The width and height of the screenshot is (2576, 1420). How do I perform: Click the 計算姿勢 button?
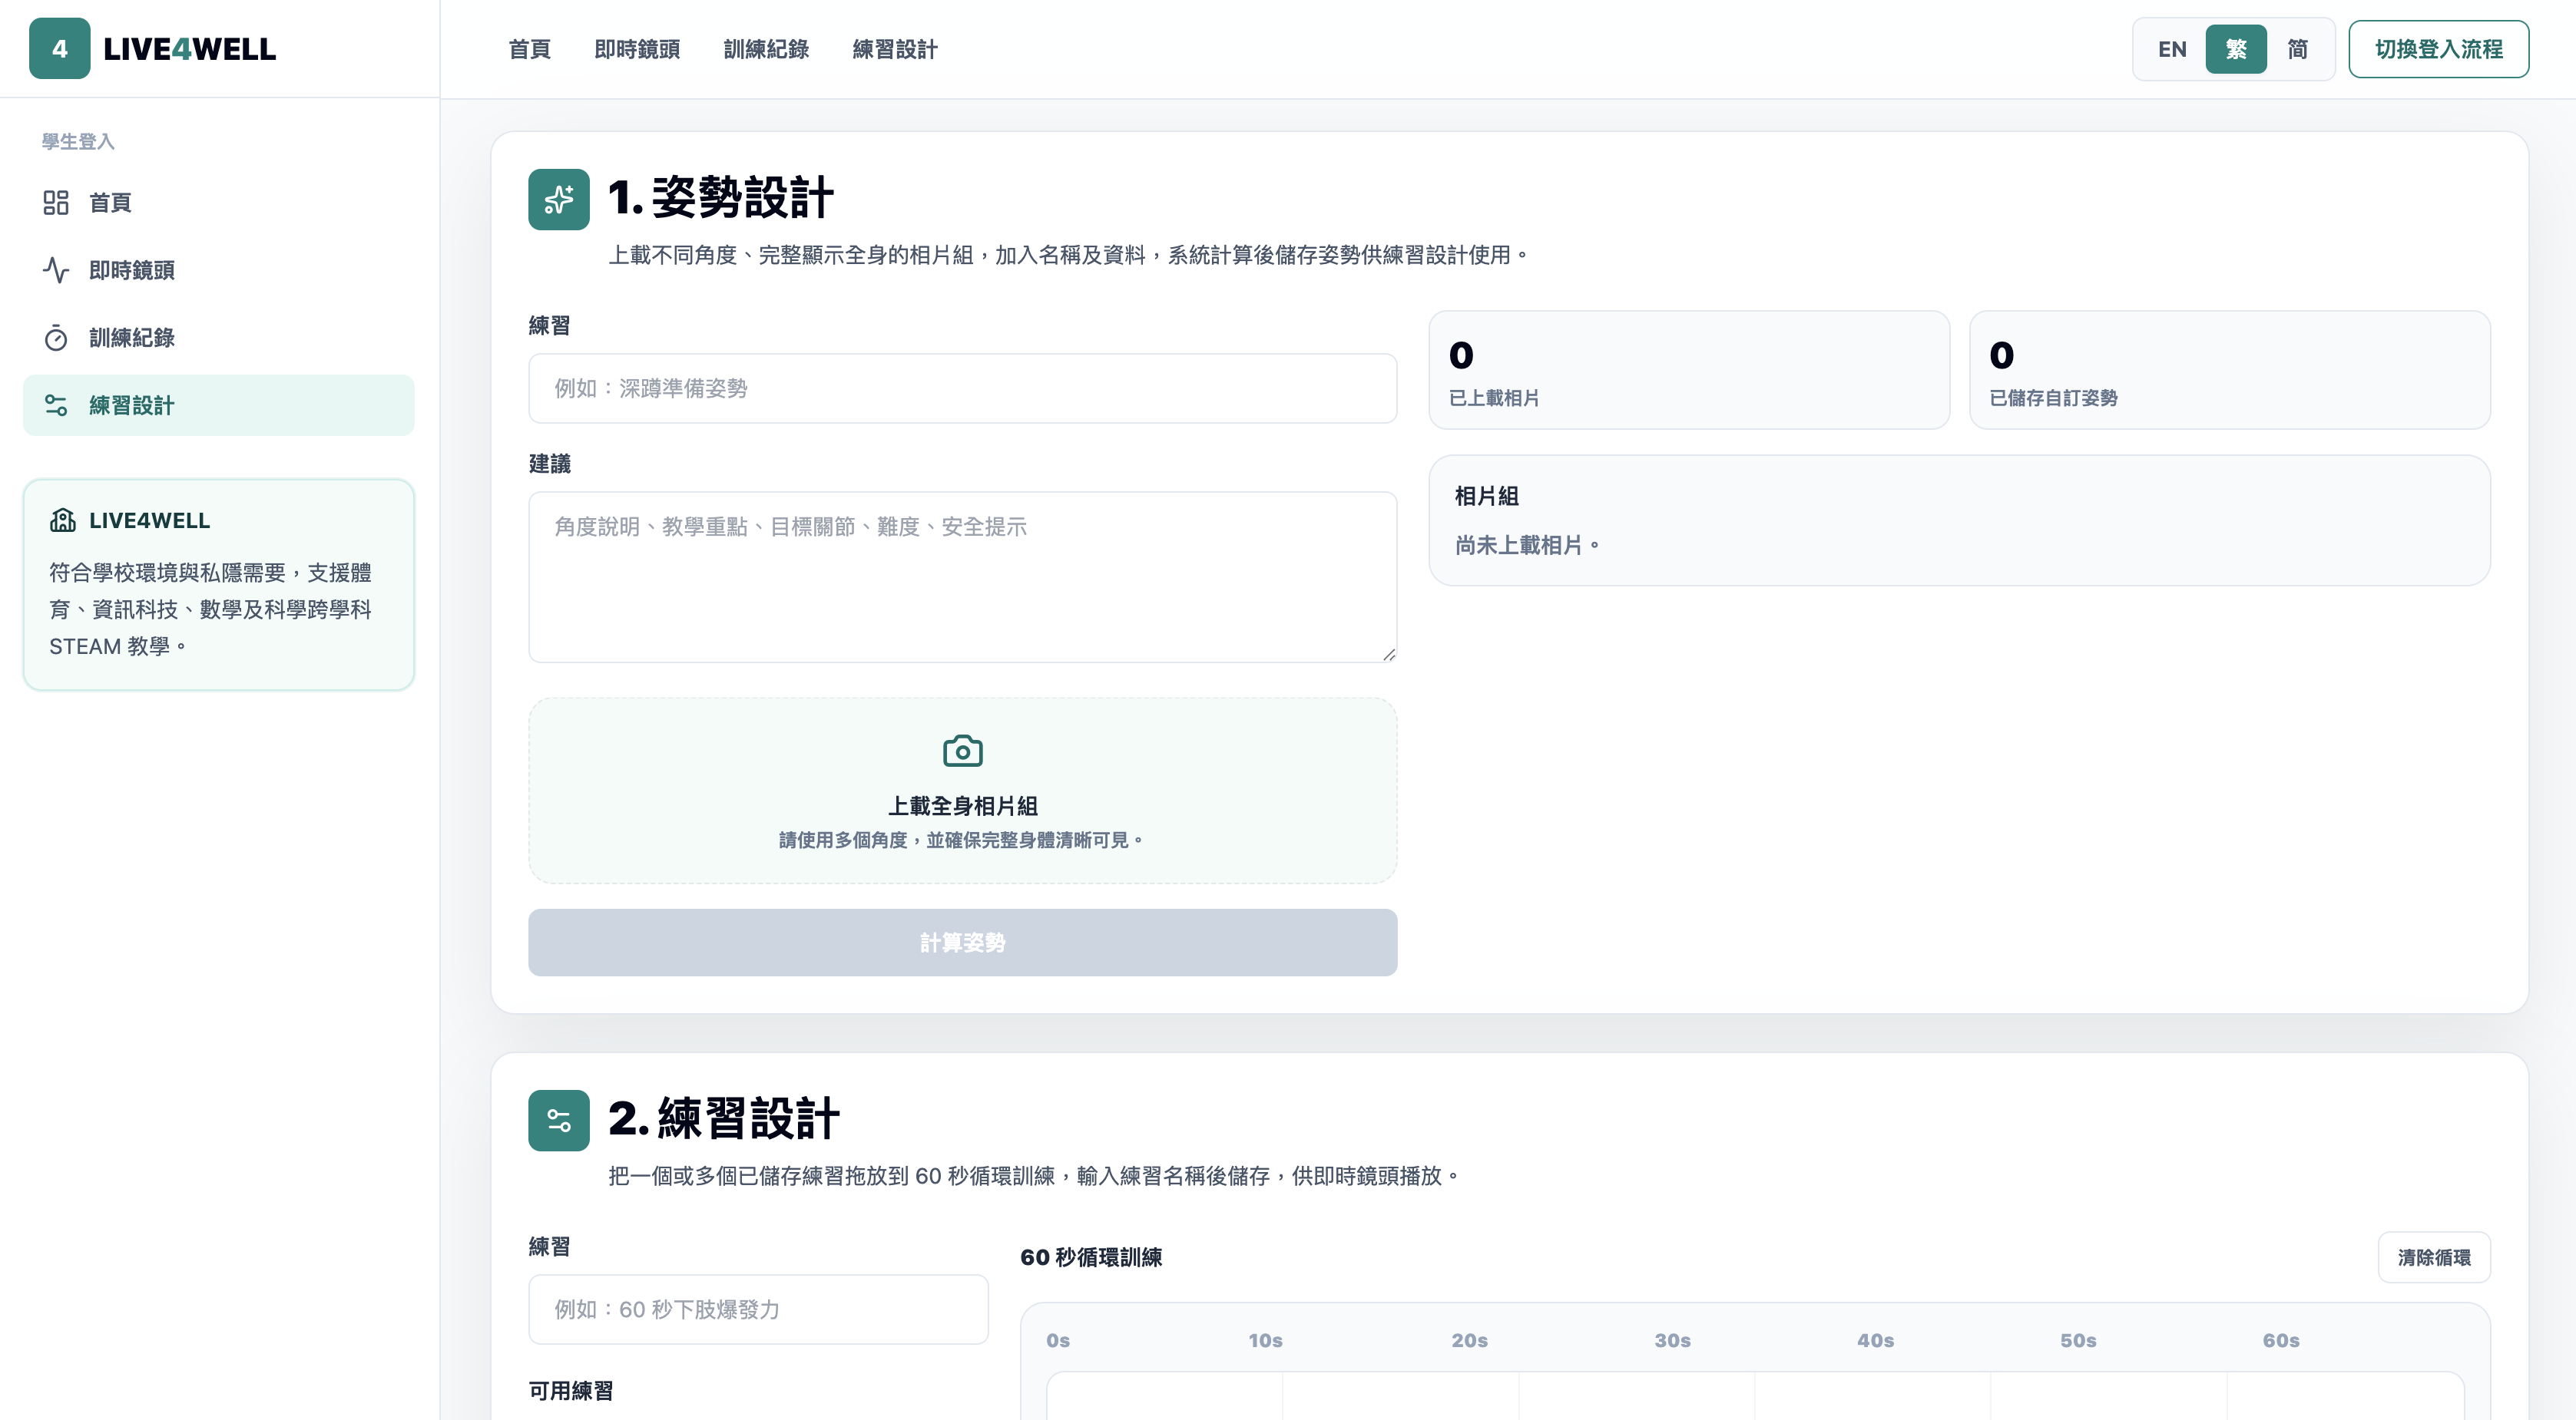[x=963, y=943]
